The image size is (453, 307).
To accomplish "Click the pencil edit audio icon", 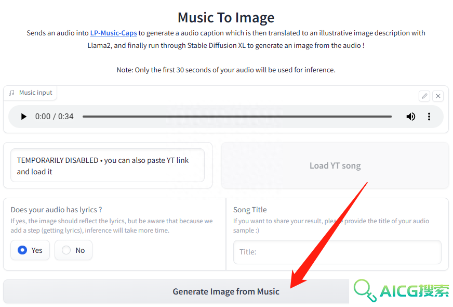I will pos(424,96).
